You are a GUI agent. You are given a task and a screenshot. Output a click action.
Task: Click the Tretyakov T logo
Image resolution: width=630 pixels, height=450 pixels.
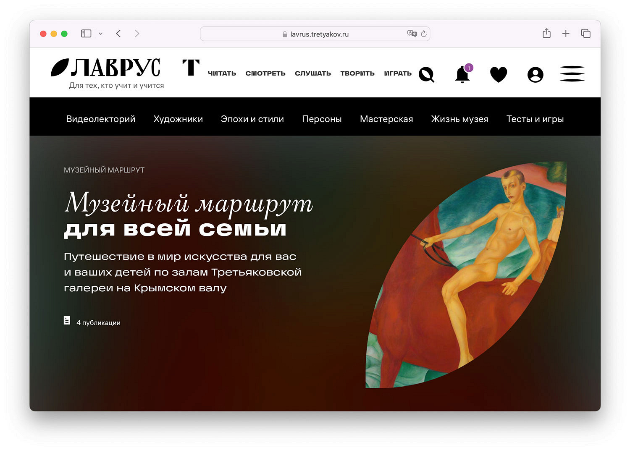pyautogui.click(x=191, y=67)
